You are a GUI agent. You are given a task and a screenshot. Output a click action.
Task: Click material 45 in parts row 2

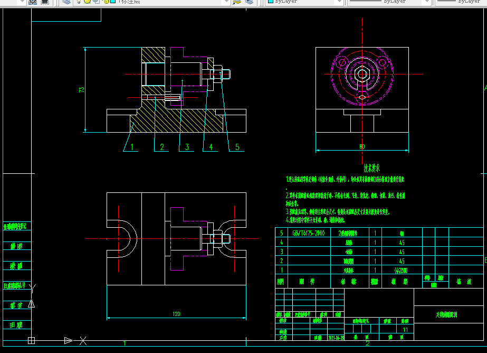pyautogui.click(x=402, y=261)
